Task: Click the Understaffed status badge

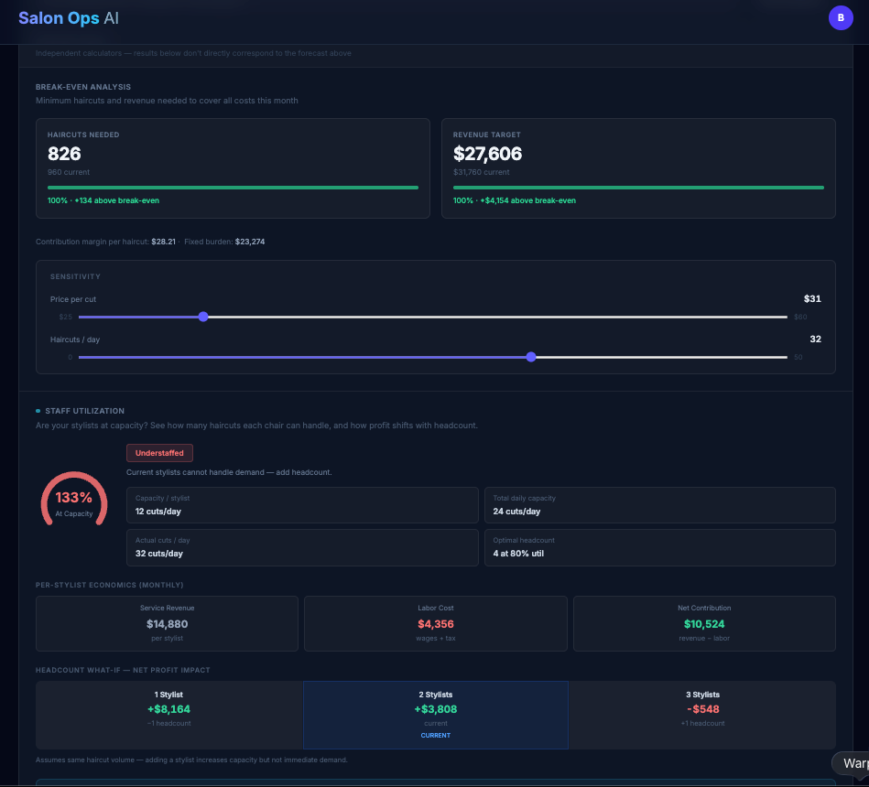Action: 159,453
